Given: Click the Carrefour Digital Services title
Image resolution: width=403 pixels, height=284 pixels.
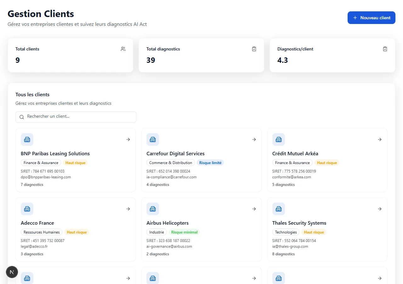Looking at the screenshot, I should click(x=175, y=154).
